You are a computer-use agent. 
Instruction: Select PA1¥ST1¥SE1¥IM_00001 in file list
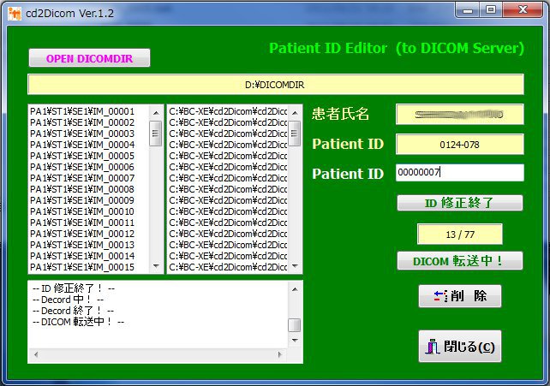pos(82,111)
